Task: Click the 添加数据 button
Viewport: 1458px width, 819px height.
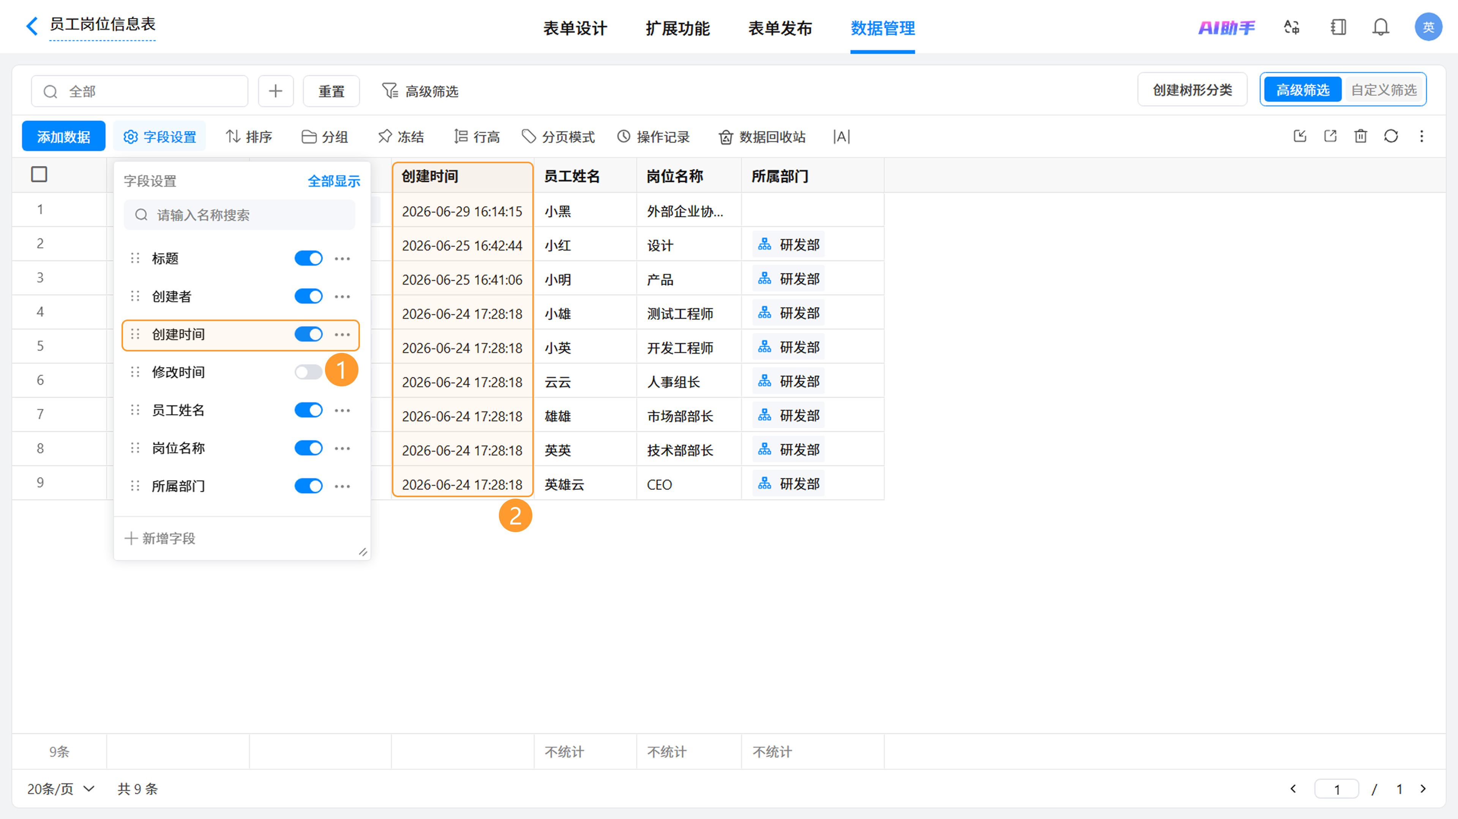Action: click(x=63, y=136)
